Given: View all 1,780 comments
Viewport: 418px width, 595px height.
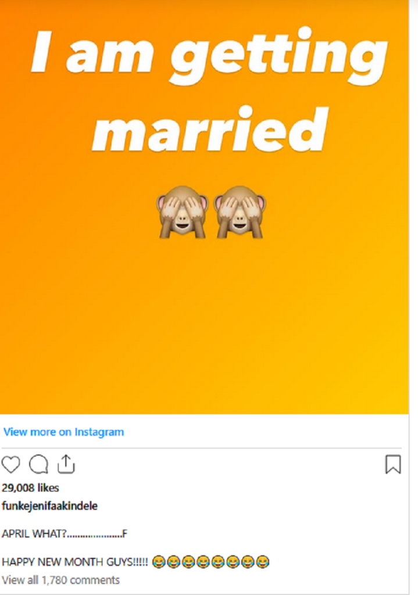Looking at the screenshot, I should (x=60, y=580).
